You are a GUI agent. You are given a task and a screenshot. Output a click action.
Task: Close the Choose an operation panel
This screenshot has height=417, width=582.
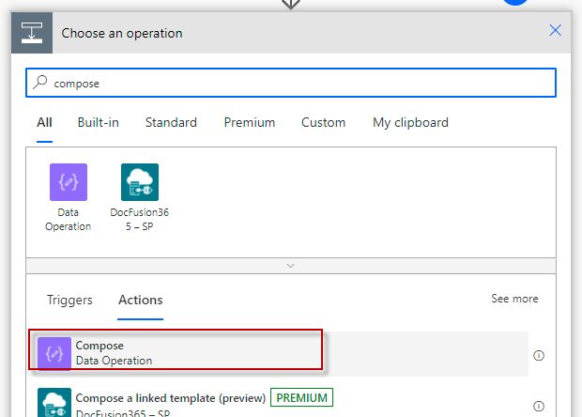point(556,30)
